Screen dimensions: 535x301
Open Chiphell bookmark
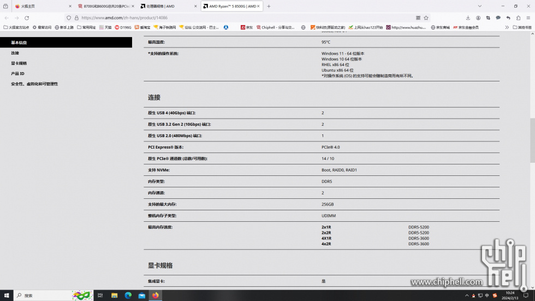tap(275, 27)
